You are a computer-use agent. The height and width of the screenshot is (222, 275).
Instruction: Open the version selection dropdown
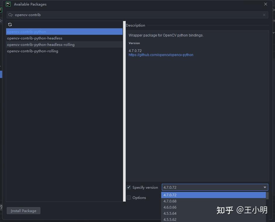pos(265,187)
